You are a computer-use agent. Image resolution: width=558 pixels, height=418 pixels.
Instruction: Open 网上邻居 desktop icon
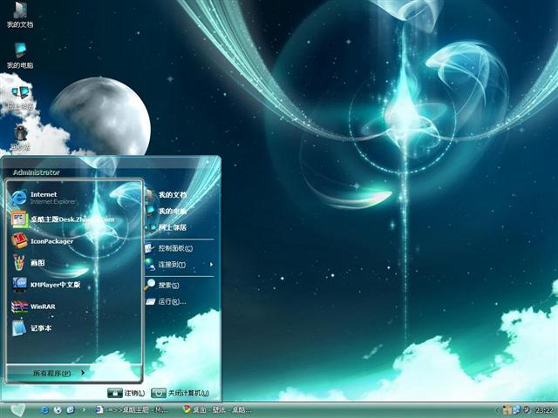[x=20, y=97]
